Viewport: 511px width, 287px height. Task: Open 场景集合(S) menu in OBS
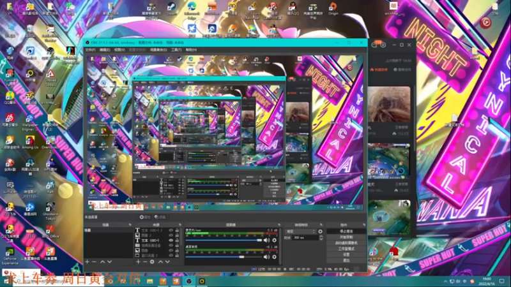158,50
